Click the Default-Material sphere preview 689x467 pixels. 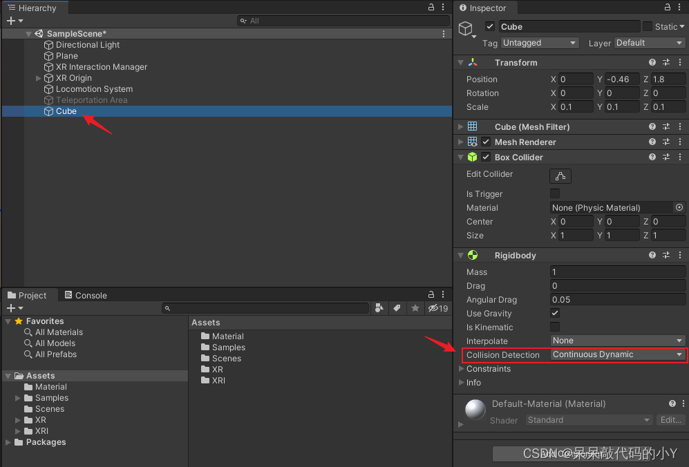coord(475,410)
